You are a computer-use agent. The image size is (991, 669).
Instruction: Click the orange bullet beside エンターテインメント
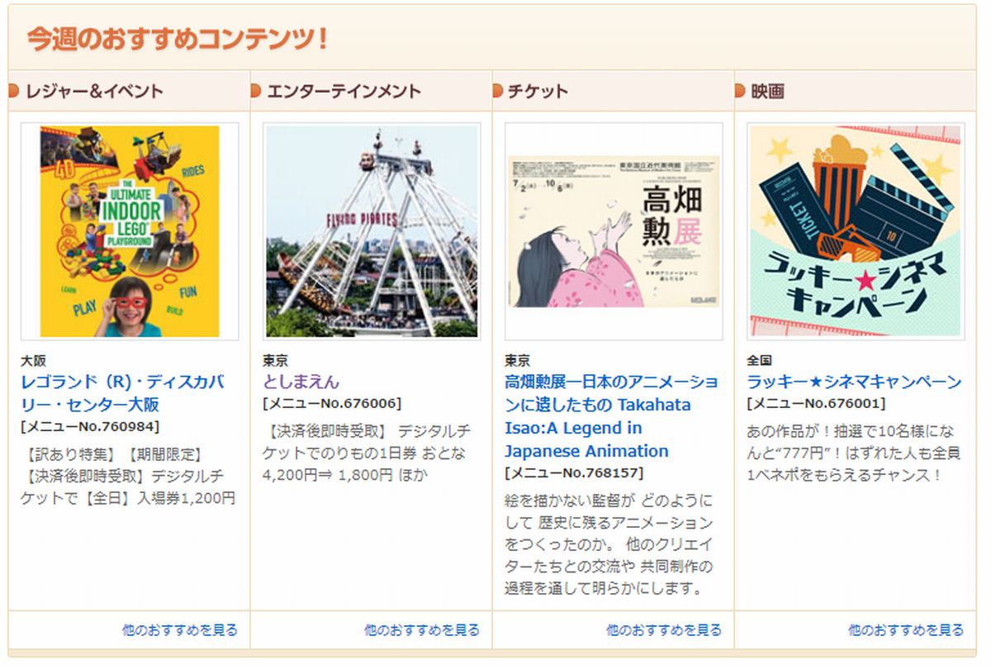pos(255,91)
